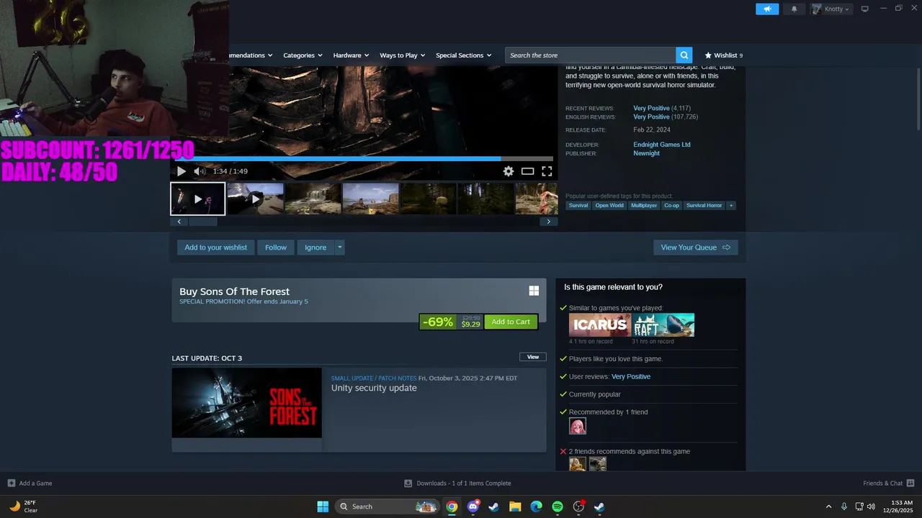Mute the trailer audio speaker icon
The image size is (922, 518).
pyautogui.click(x=200, y=171)
